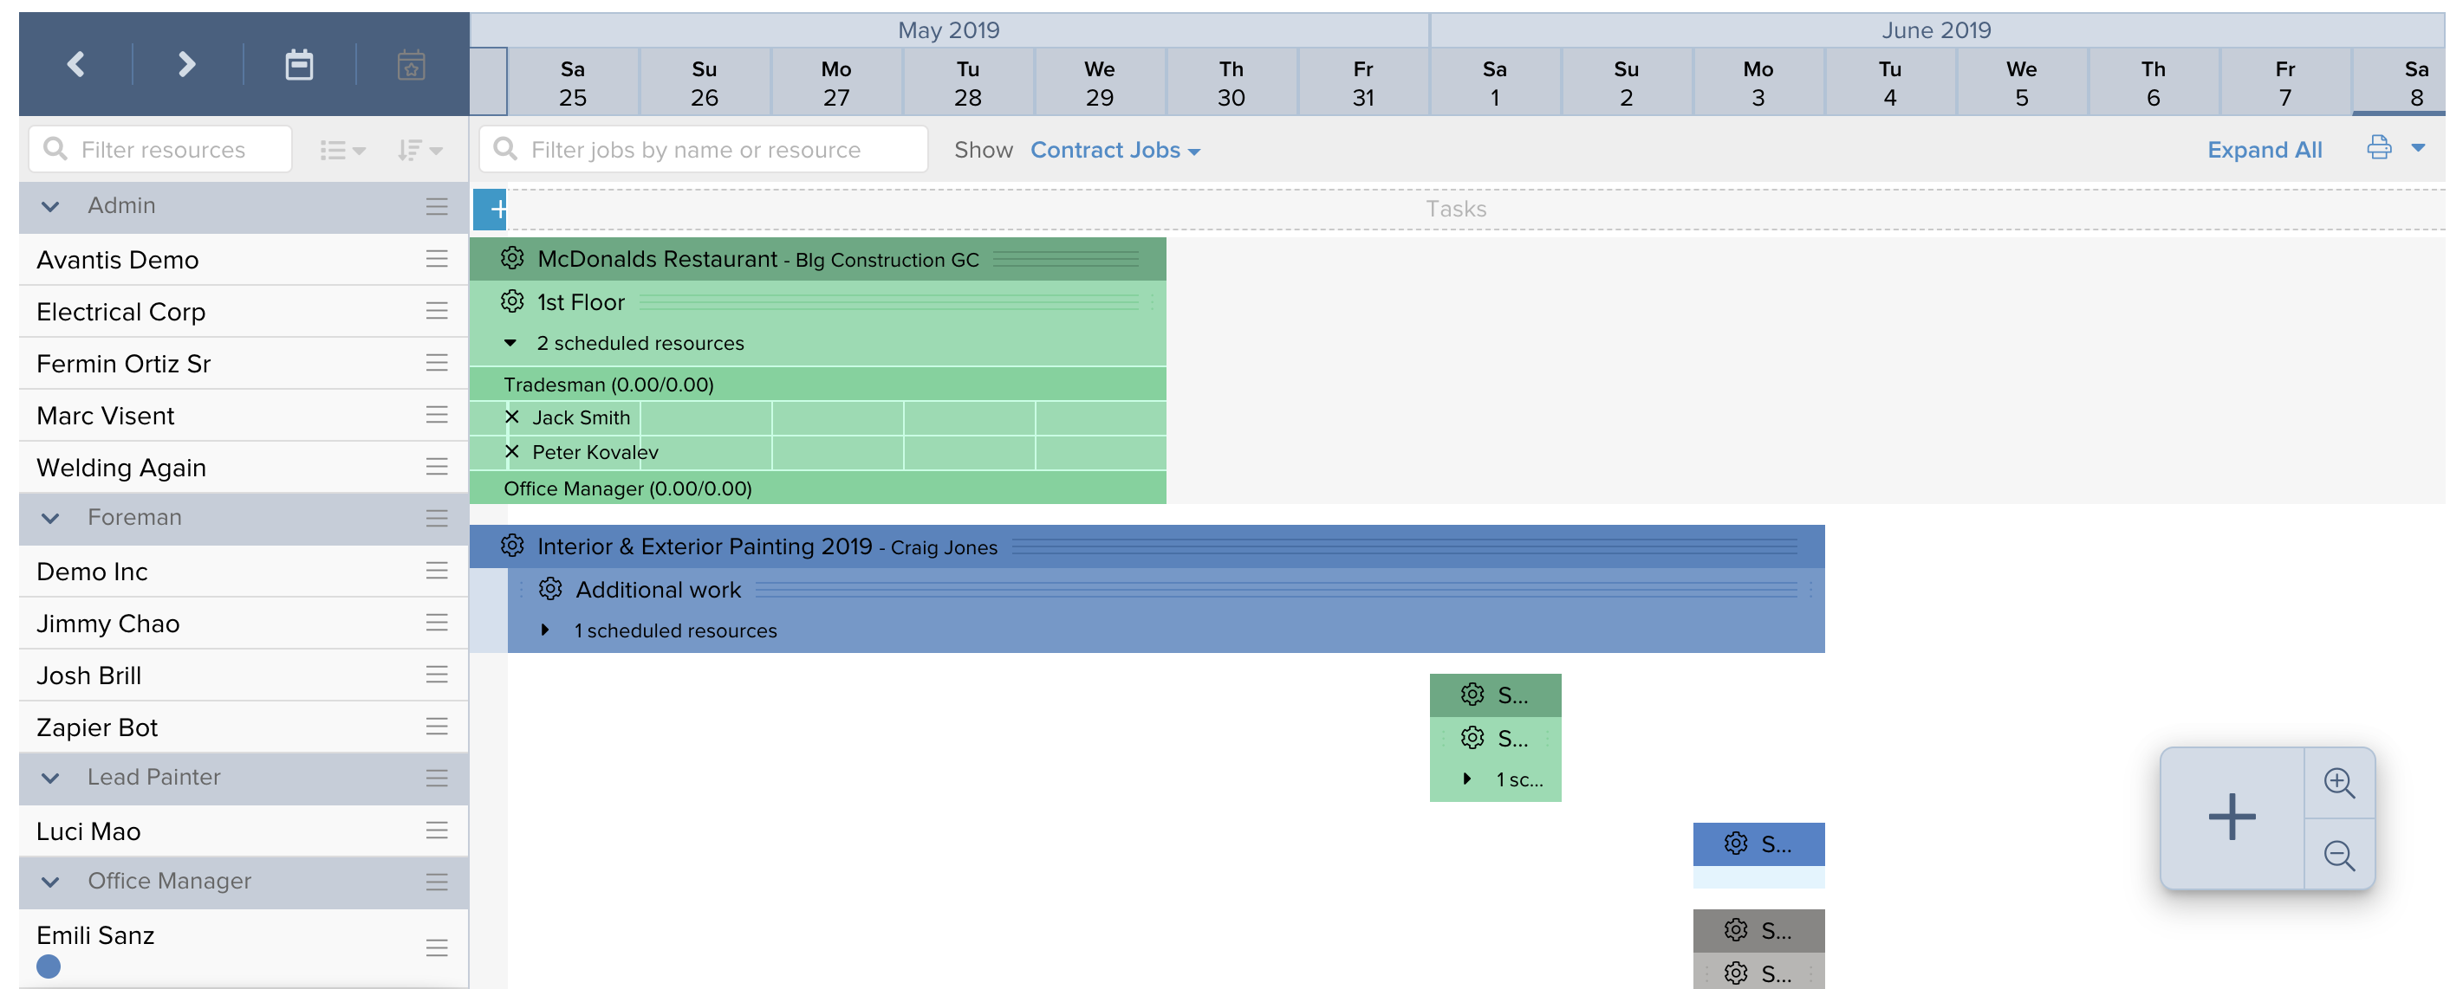Open the Josh Brill row menu icon
The height and width of the screenshot is (989, 2463).
437,675
